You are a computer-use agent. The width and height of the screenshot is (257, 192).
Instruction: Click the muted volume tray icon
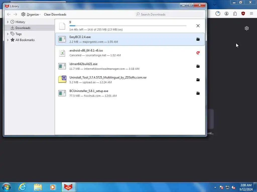pyautogui.click(x=233, y=187)
